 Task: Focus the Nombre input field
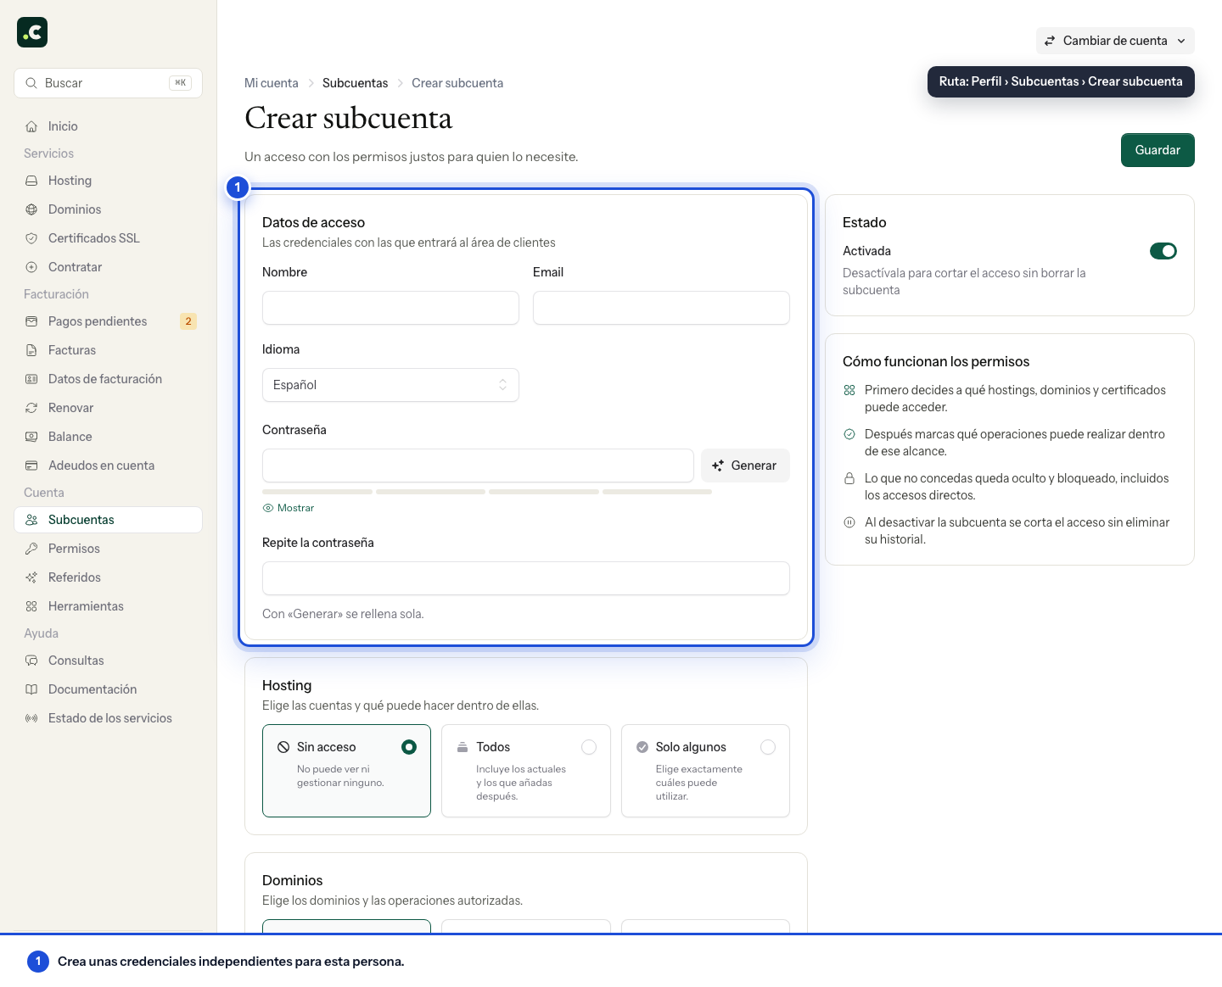pyautogui.click(x=390, y=308)
